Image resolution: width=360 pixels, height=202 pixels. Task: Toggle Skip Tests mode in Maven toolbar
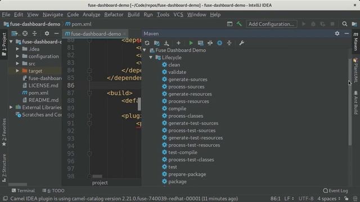[220, 43]
